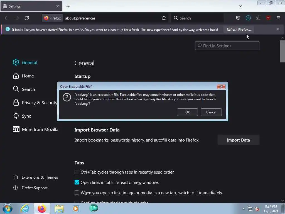Open a new tab with plus button
The width and height of the screenshot is (285, 214).
tap(68, 6)
